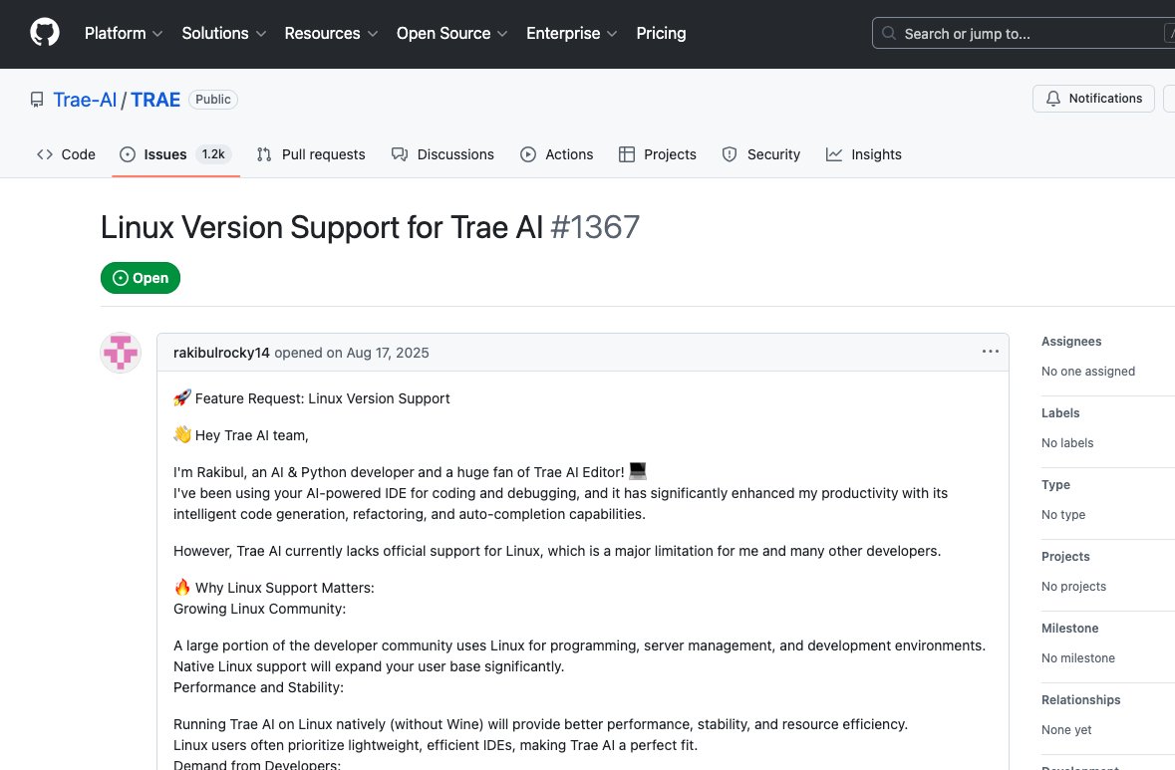Viewport: 1175px width, 770px height.
Task: Click the None yet text
Action: point(1066,730)
